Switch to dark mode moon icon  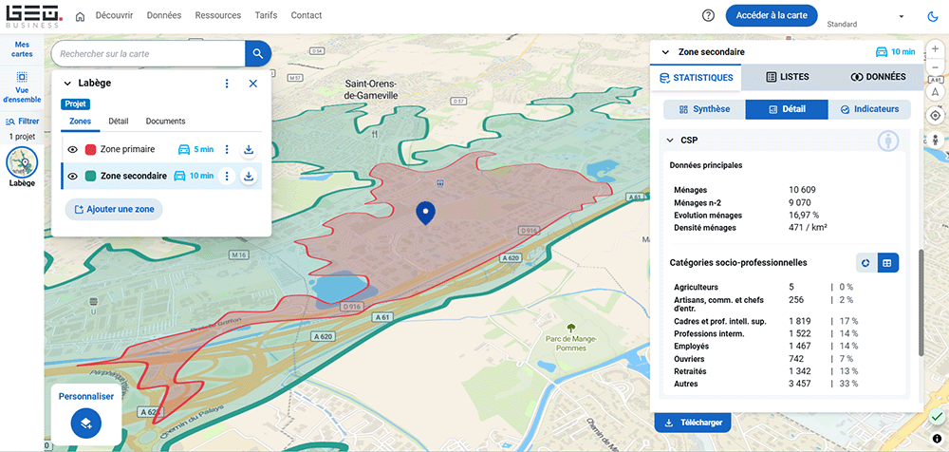click(x=931, y=16)
